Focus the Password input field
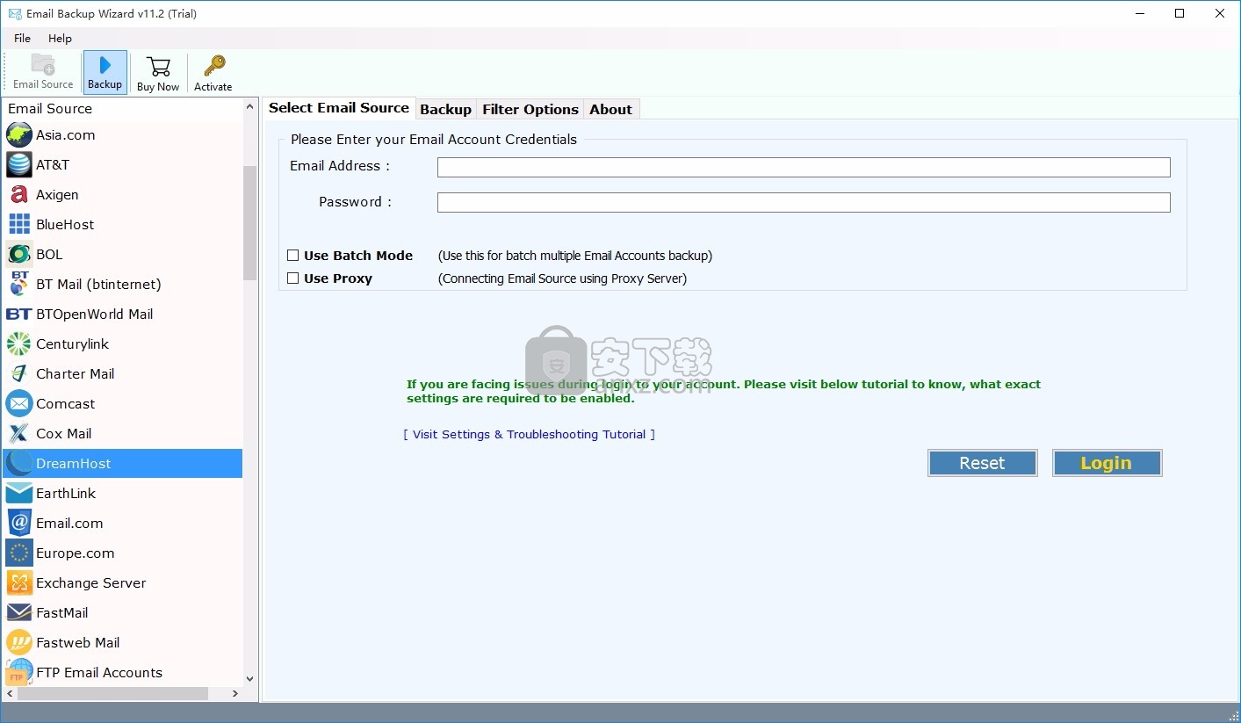The height and width of the screenshot is (723, 1241). (x=804, y=202)
